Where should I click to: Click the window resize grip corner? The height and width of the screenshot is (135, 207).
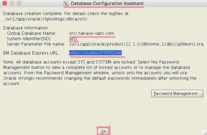click(204, 133)
